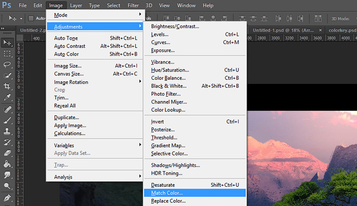The width and height of the screenshot is (357, 206).
Task: Select the Clone Stamp tool
Action: [x=7, y=131]
